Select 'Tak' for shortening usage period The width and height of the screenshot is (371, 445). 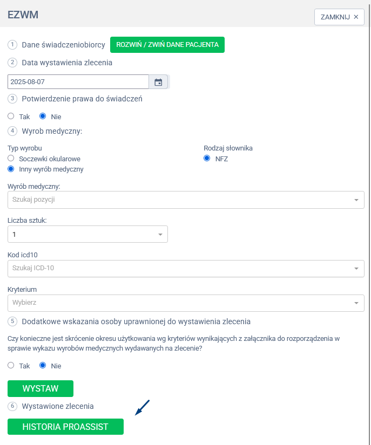[x=11, y=365]
